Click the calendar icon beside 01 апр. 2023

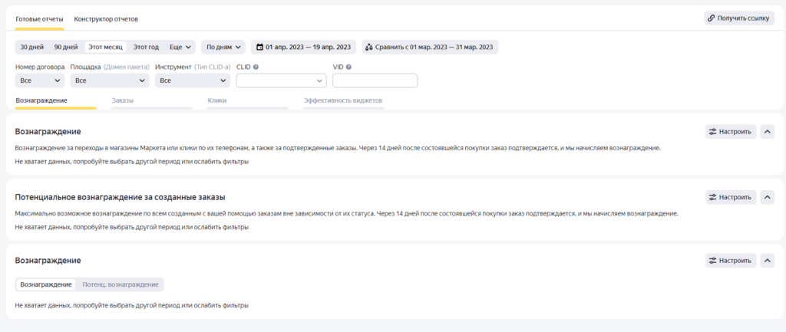pos(259,47)
